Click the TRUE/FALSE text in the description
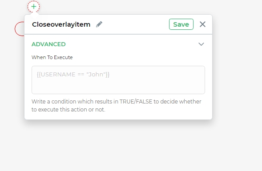Image resolution: width=262 pixels, height=171 pixels. (x=136, y=101)
